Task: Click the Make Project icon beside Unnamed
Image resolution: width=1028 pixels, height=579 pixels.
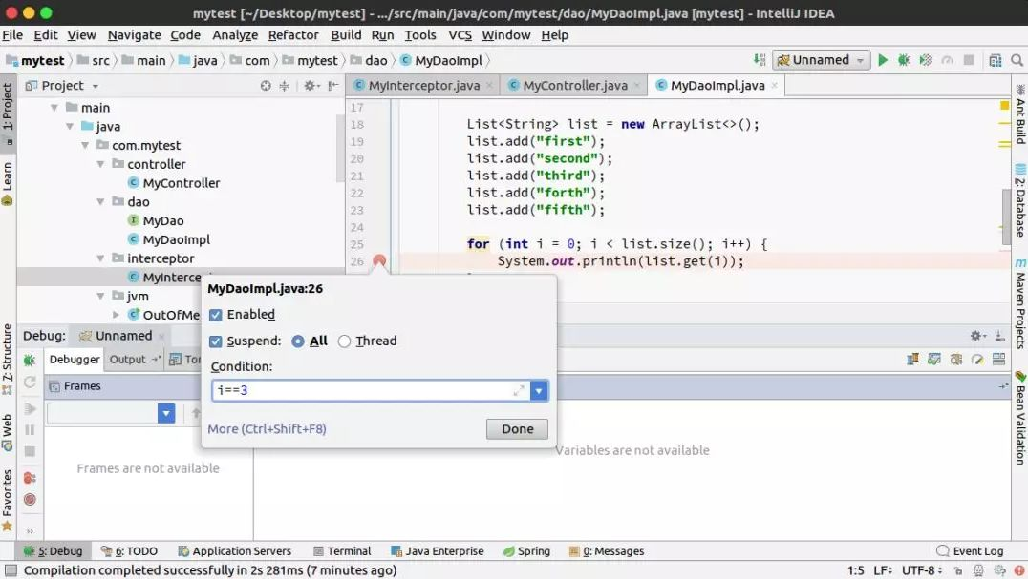Action: [x=760, y=60]
